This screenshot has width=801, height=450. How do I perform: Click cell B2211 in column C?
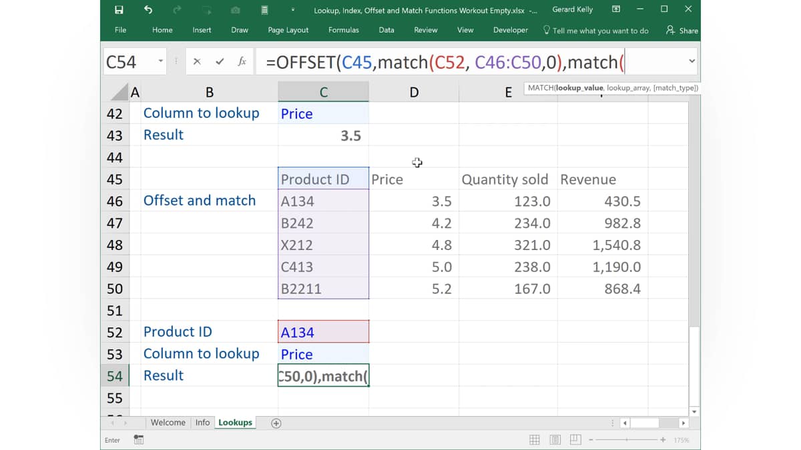tap(323, 289)
